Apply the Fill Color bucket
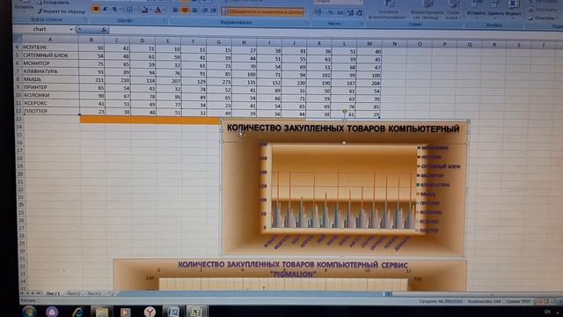The height and width of the screenshot is (317, 563). 144,10
